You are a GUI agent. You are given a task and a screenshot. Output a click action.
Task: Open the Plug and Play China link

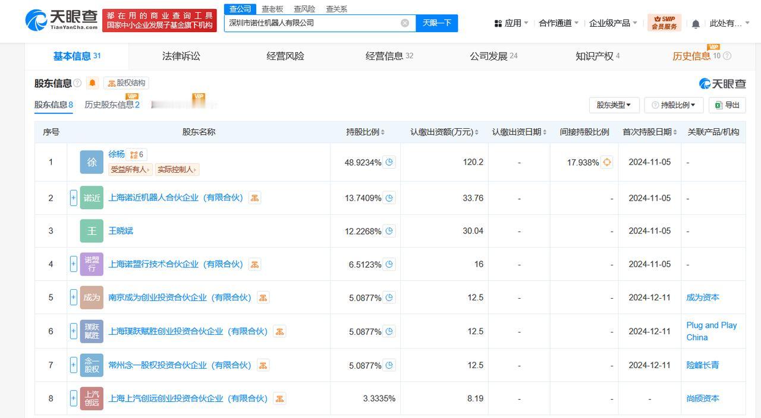coord(712,331)
